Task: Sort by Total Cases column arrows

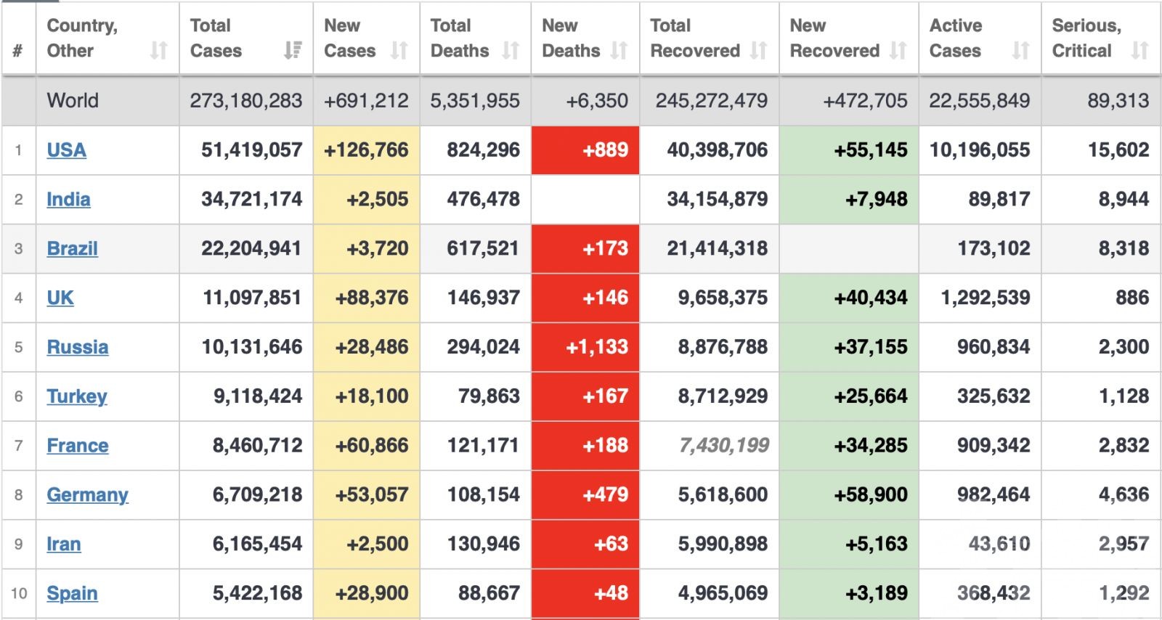Action: click(x=293, y=51)
